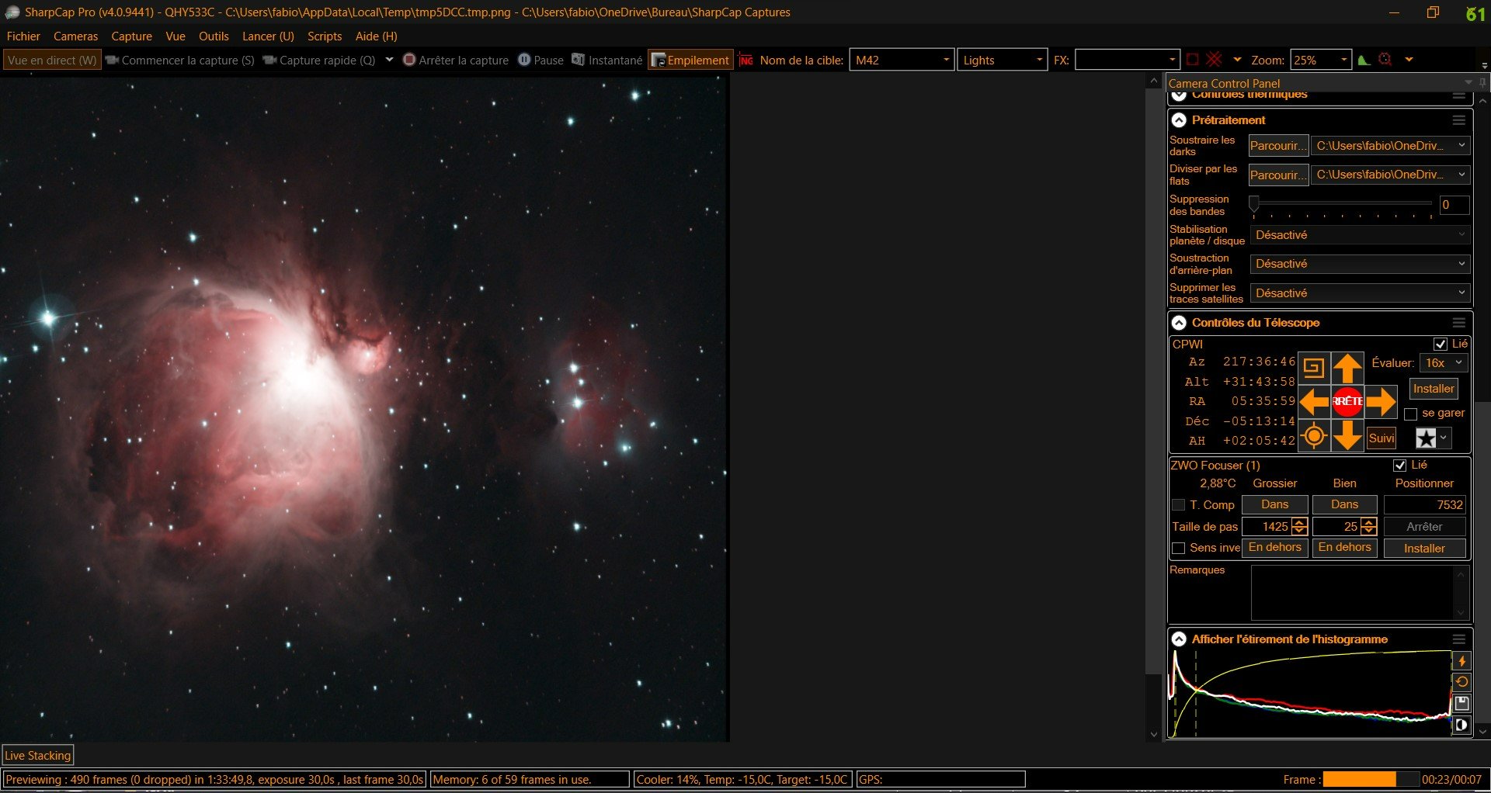
Task: Click the telescope Installer button
Action: click(x=1434, y=389)
